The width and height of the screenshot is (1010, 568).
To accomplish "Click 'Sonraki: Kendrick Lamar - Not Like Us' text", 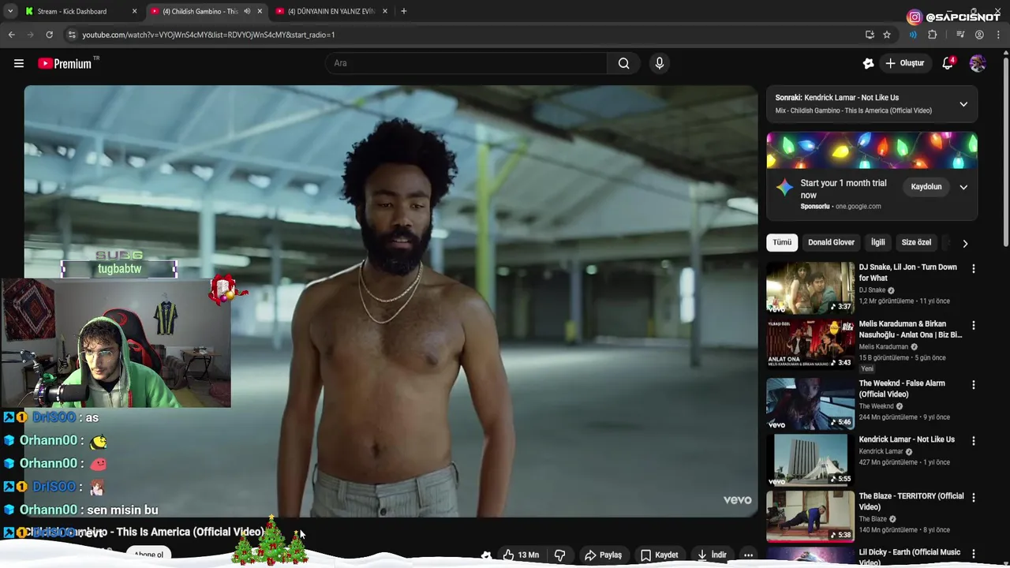I will tap(836, 98).
